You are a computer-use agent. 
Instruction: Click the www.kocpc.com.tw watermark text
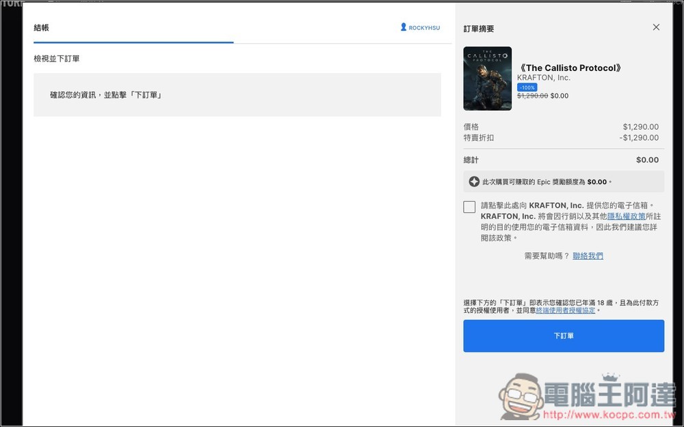(x=613, y=415)
